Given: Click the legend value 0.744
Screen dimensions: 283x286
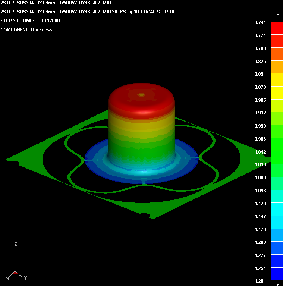Looking at the screenshot, I should (x=260, y=23).
